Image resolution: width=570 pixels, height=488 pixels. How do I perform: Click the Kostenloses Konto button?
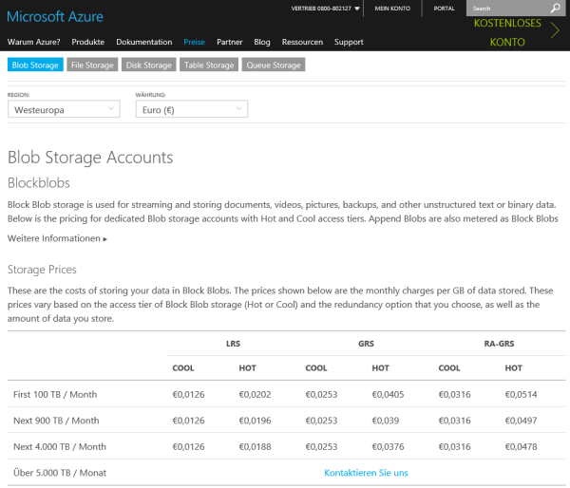pos(506,31)
